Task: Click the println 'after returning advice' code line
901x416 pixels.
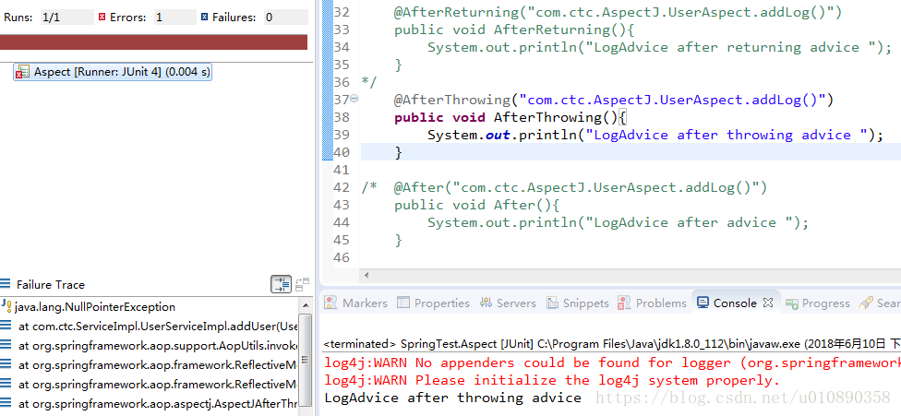Action: pos(659,47)
